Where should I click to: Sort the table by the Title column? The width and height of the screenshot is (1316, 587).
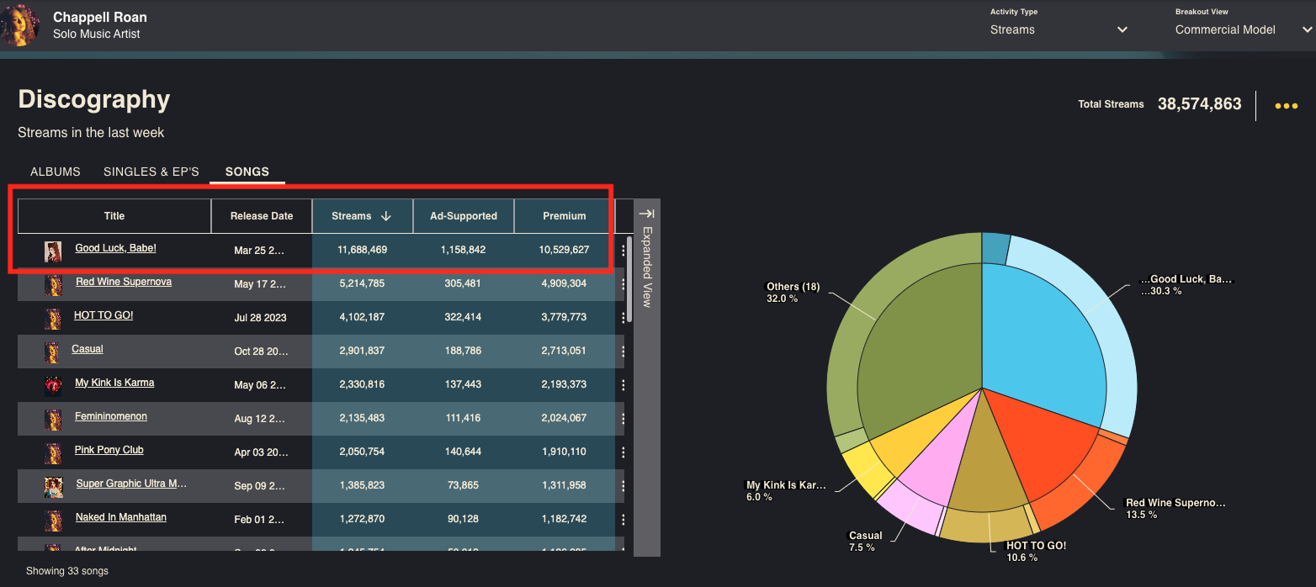pos(114,216)
